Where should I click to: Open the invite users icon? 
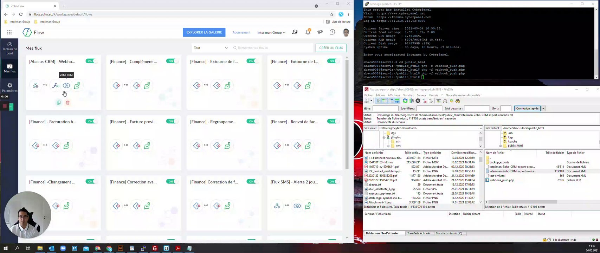click(295, 32)
